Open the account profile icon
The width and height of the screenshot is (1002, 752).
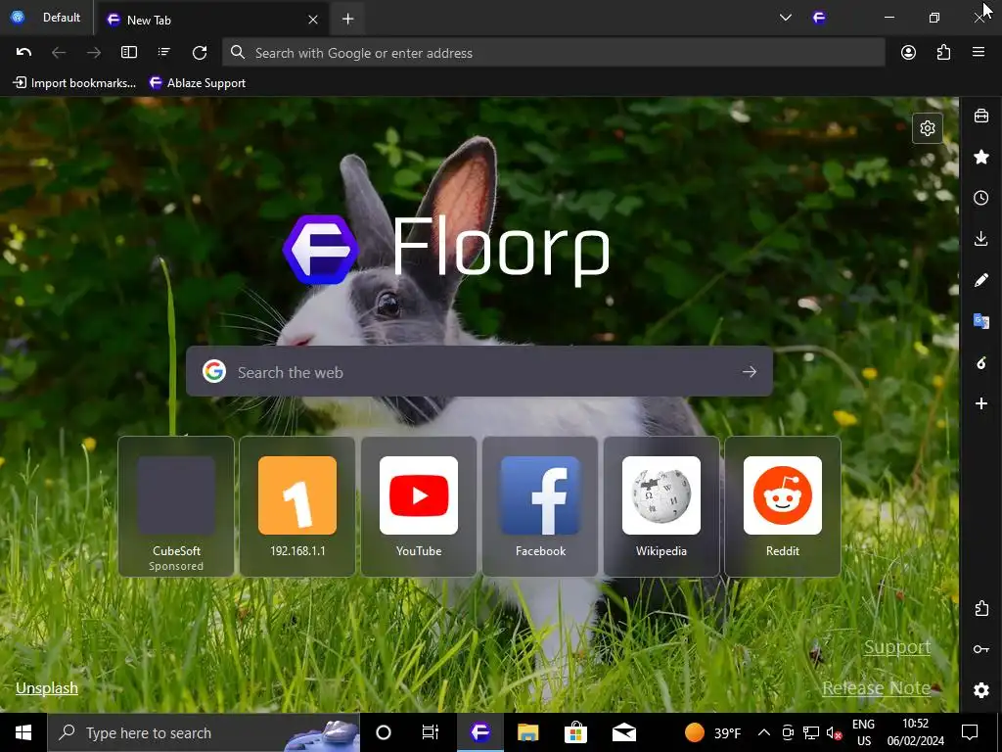click(908, 53)
